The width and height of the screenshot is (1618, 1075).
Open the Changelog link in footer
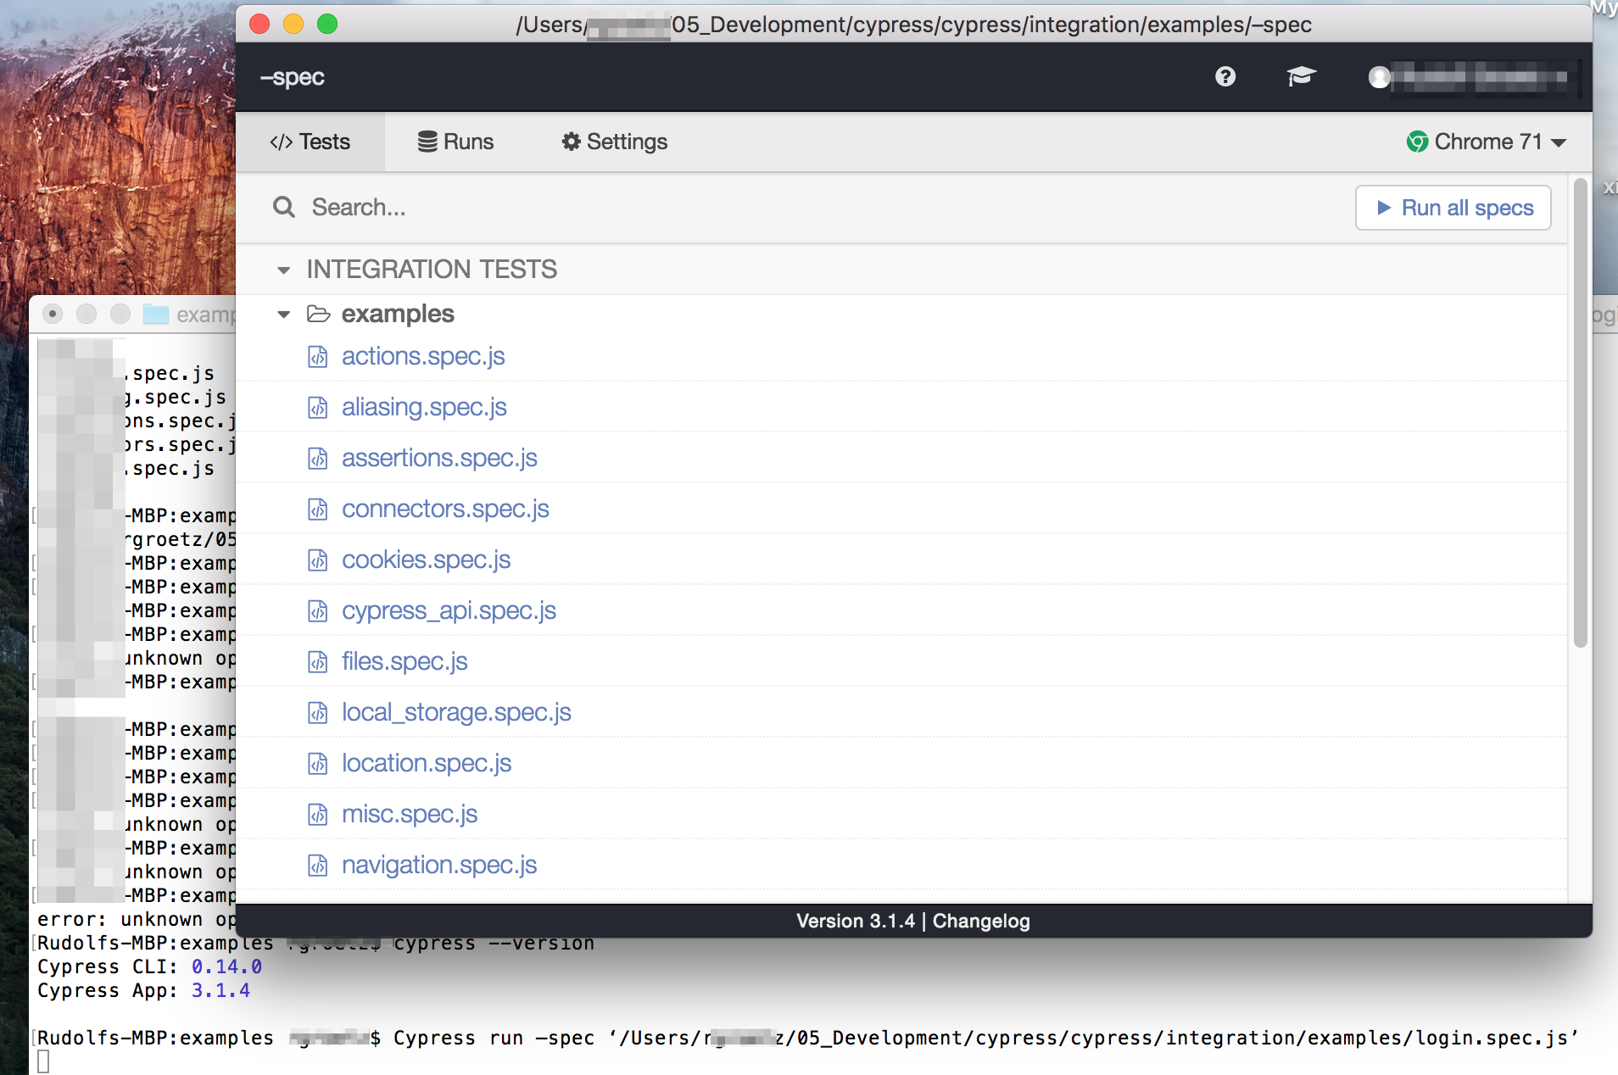click(979, 921)
